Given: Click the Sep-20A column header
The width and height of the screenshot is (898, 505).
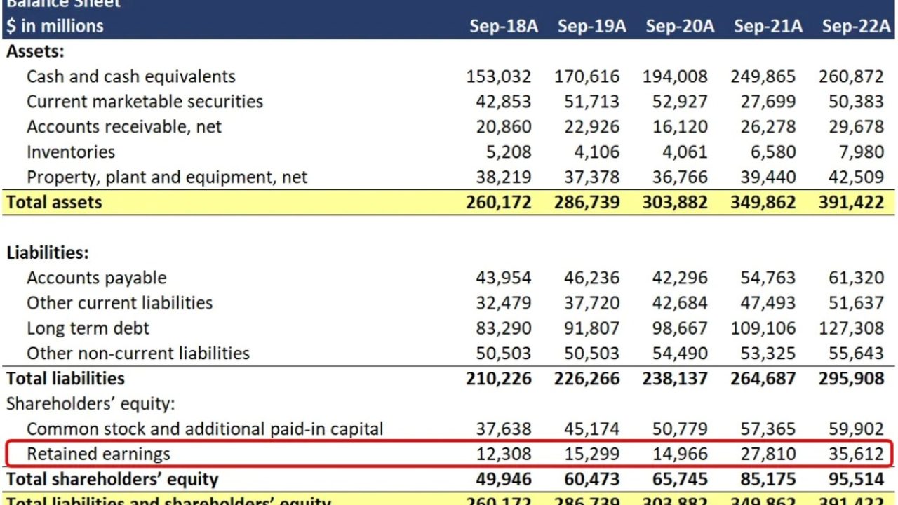Looking at the screenshot, I should tap(680, 26).
